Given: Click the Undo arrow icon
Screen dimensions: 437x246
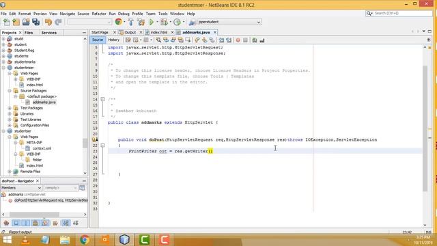Looking at the screenshot, I should 48,22.
